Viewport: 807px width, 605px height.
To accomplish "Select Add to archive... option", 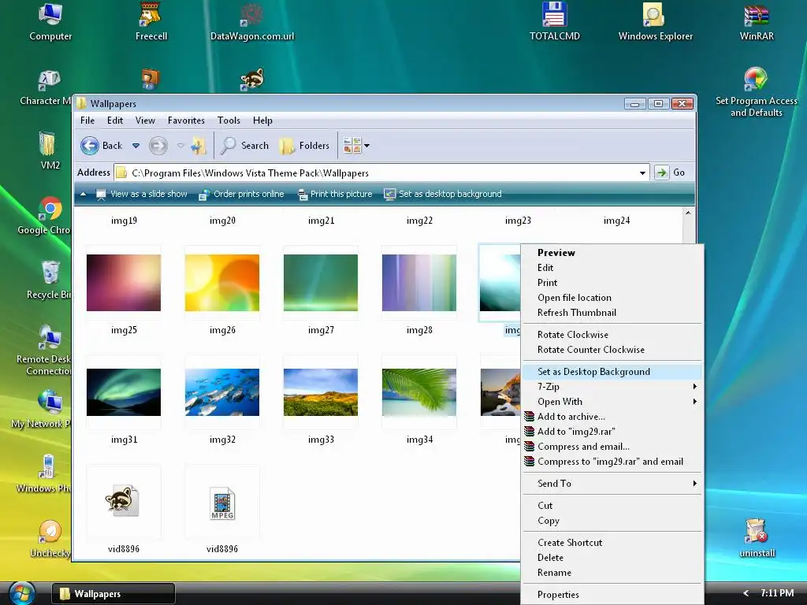I will tap(612, 416).
